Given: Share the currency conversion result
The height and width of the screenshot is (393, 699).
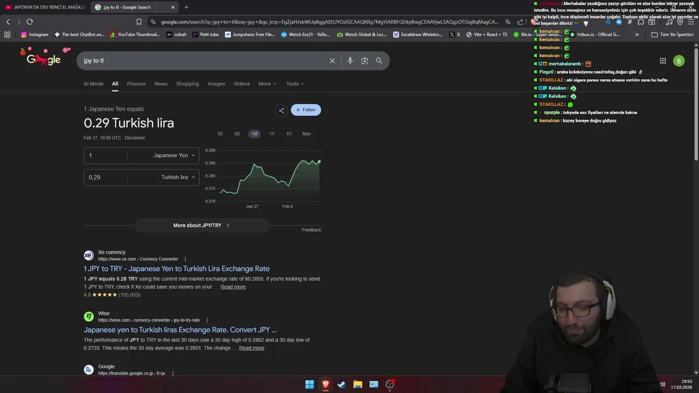Looking at the screenshot, I should pyautogui.click(x=281, y=110).
